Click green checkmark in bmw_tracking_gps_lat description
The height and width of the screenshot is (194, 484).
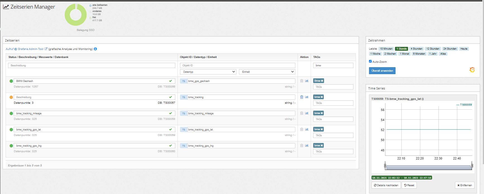tap(171, 130)
